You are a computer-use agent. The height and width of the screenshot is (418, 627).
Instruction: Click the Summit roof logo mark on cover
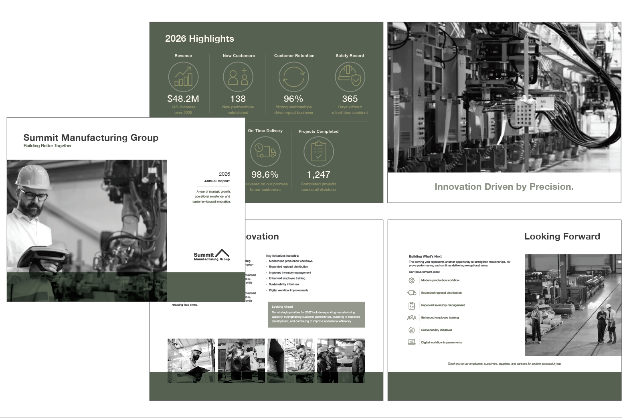point(222,253)
